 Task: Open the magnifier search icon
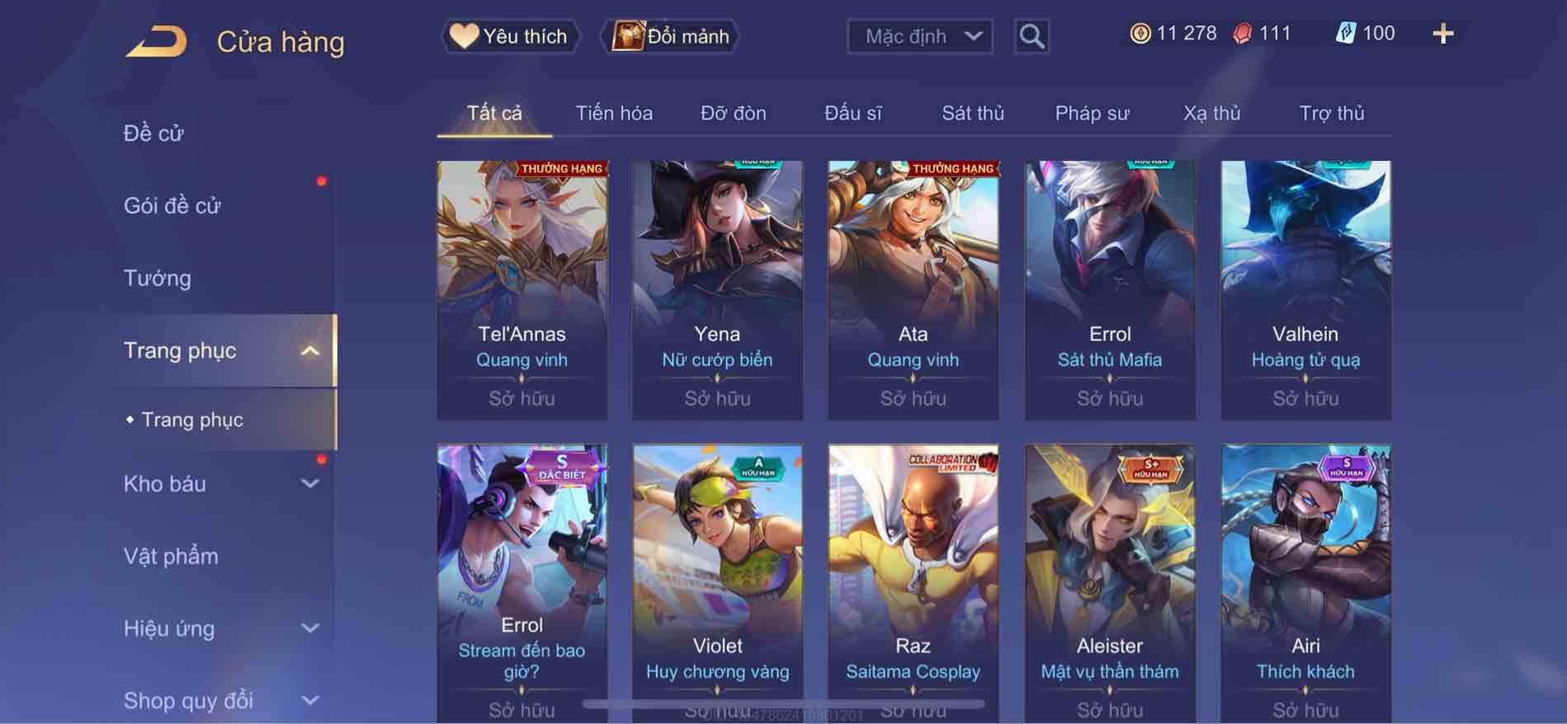(x=1031, y=36)
